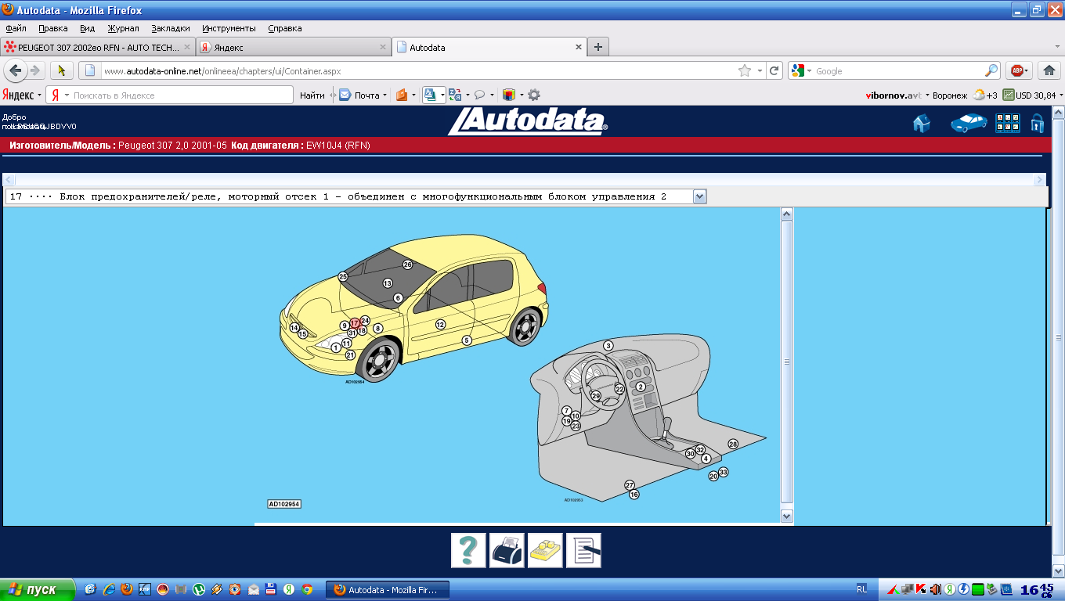Open the Справка menu
The width and height of the screenshot is (1065, 601).
click(284, 28)
